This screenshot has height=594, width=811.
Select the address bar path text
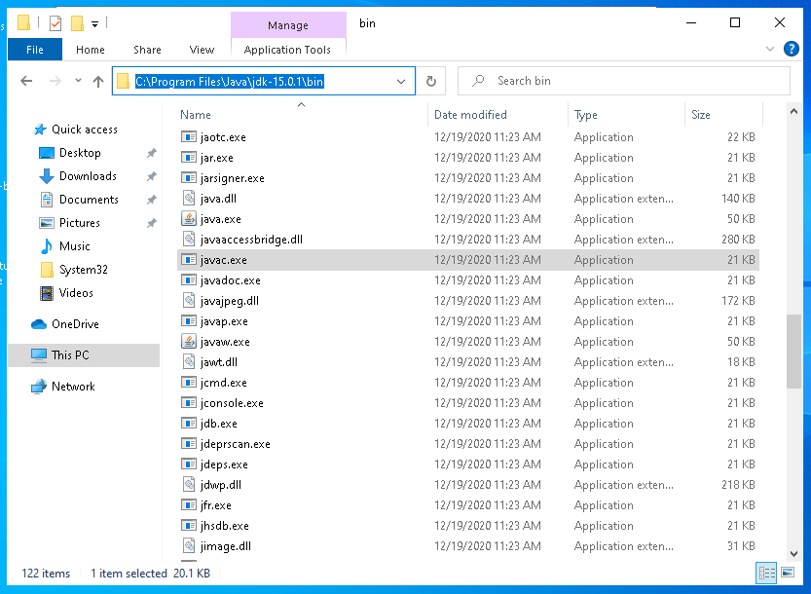pyautogui.click(x=229, y=81)
